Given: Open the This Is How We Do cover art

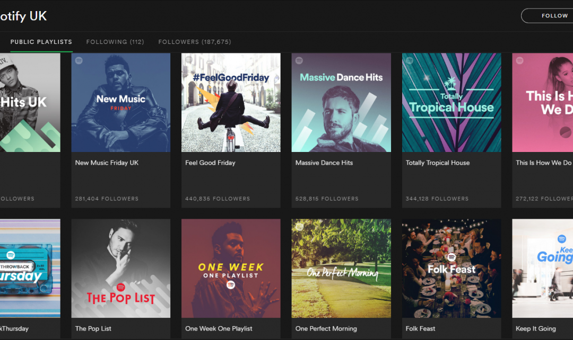Looking at the screenshot, I should click(x=543, y=103).
